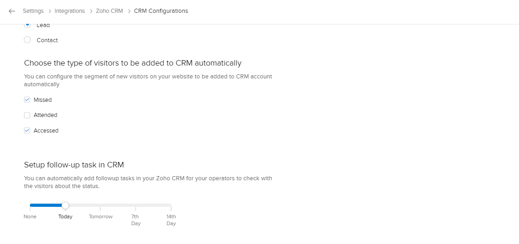Viewport: 519px width, 244px height.
Task: Set follow-up slider to 7th Day
Action: 135,205
